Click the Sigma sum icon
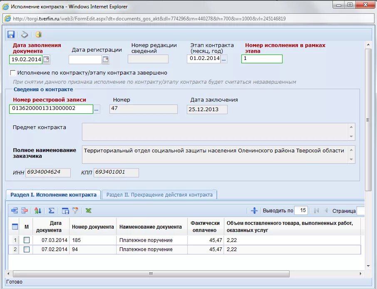This screenshot has width=377, height=289. (51, 211)
